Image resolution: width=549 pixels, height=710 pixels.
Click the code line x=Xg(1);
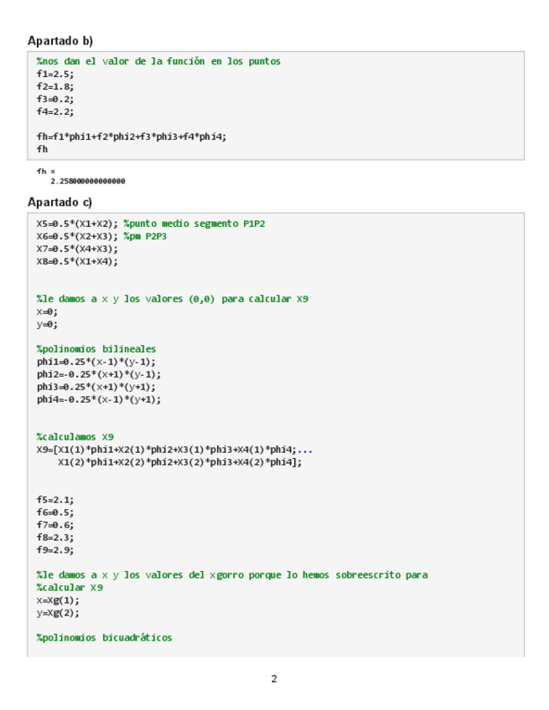click(x=58, y=600)
